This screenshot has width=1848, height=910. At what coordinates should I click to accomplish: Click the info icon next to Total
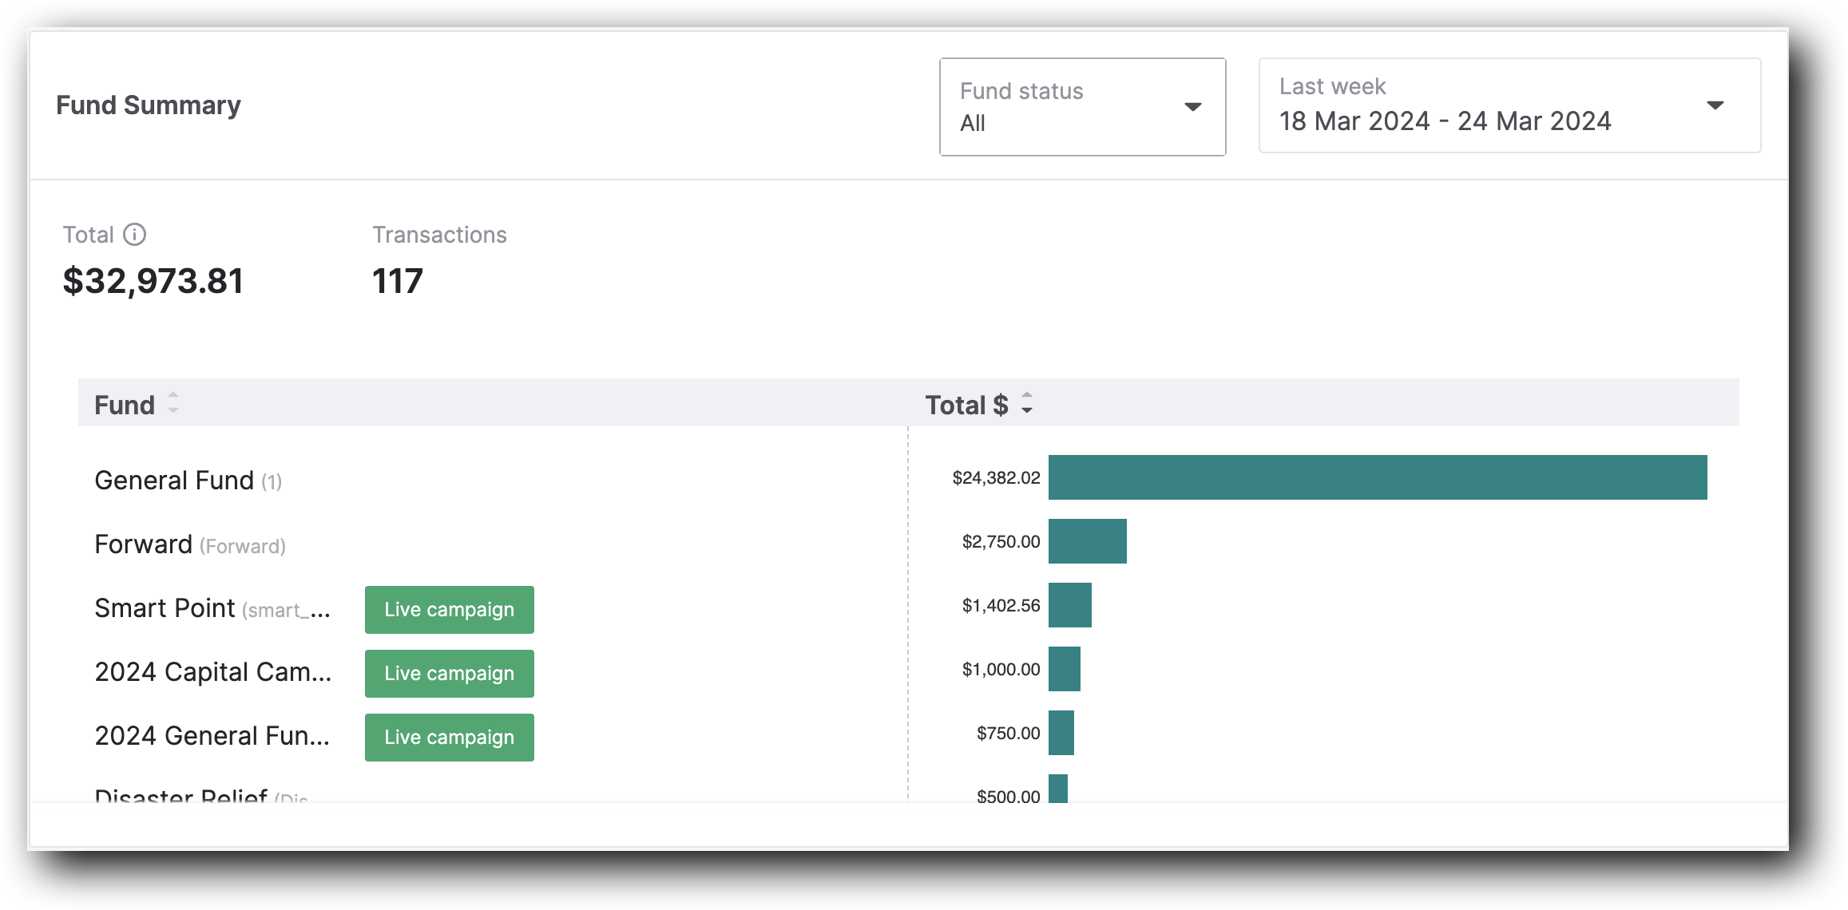coord(135,234)
